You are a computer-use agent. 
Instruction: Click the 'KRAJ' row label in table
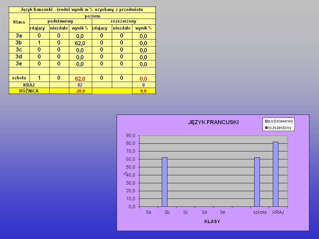29,85
